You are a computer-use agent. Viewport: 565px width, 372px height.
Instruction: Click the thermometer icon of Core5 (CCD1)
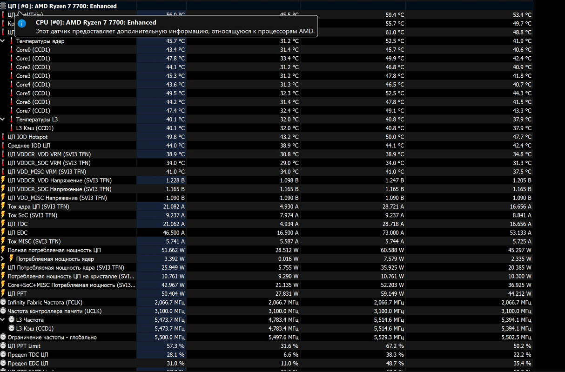(12, 93)
